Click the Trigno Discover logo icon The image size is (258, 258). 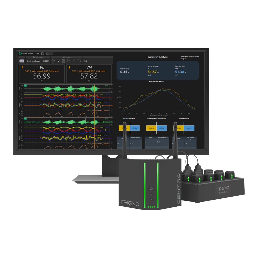coord(20,53)
